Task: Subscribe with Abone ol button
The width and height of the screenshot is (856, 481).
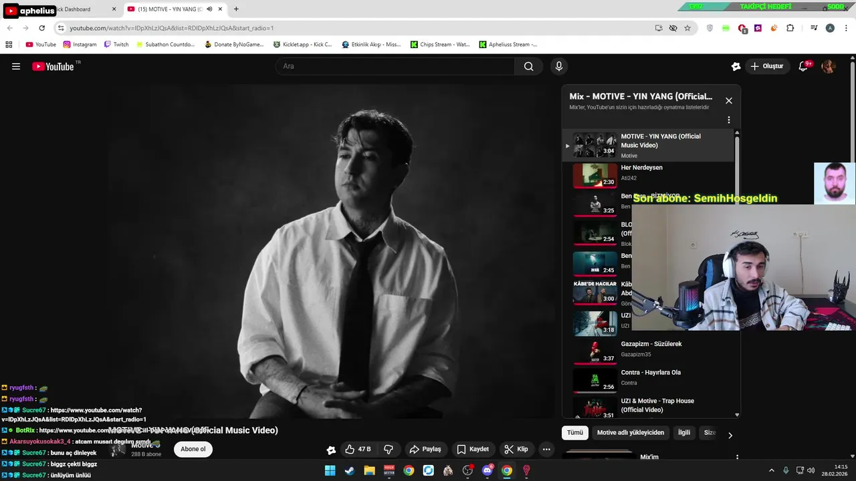Action: tap(193, 449)
